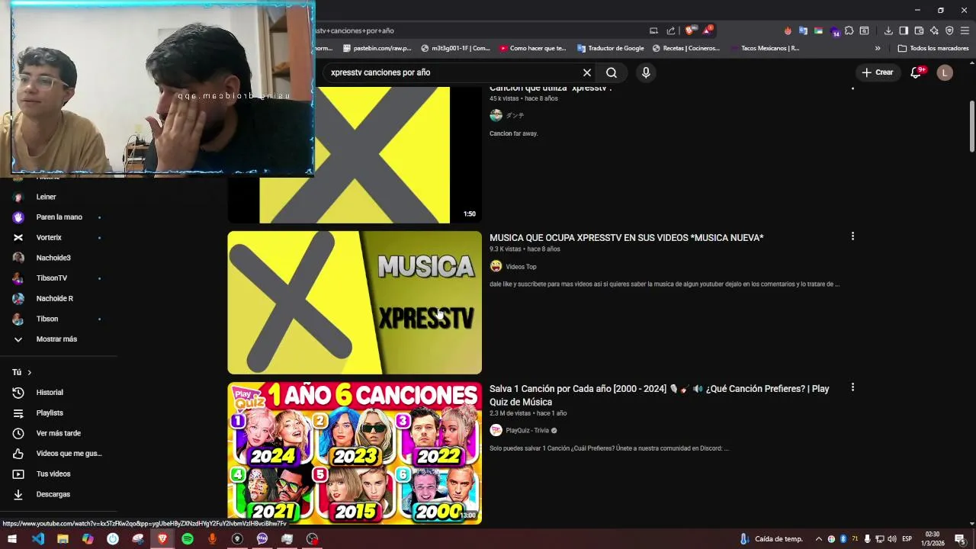The width and height of the screenshot is (976, 549).
Task: Open title 'Salva 1 Canción por Cada año'
Action: (x=660, y=395)
